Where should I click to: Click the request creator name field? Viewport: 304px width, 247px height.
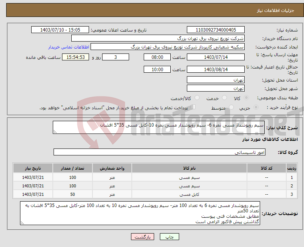pyautogui.click(x=168, y=47)
